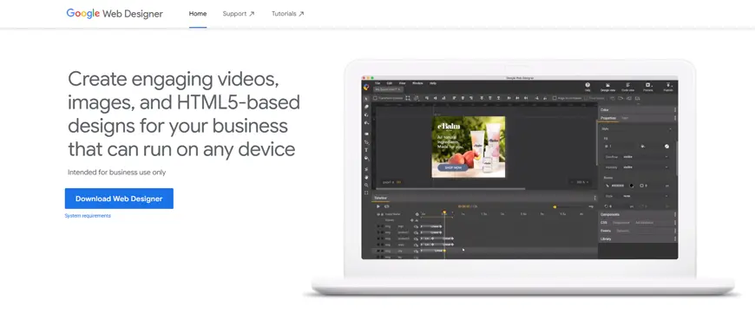755x320 pixels.
Task: Expand the CSS panel
Action: click(x=604, y=223)
